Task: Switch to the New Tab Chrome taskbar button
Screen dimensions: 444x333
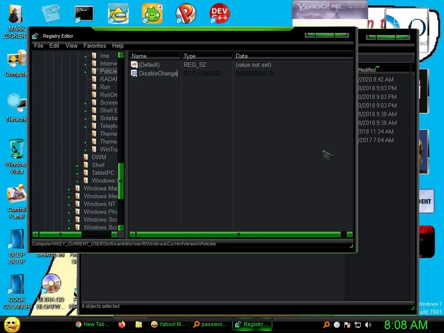Action: click(x=92, y=324)
